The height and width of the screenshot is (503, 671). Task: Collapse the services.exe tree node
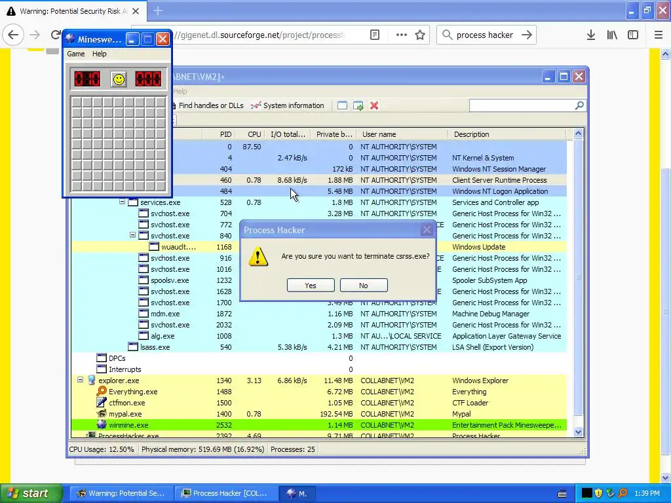(x=122, y=202)
